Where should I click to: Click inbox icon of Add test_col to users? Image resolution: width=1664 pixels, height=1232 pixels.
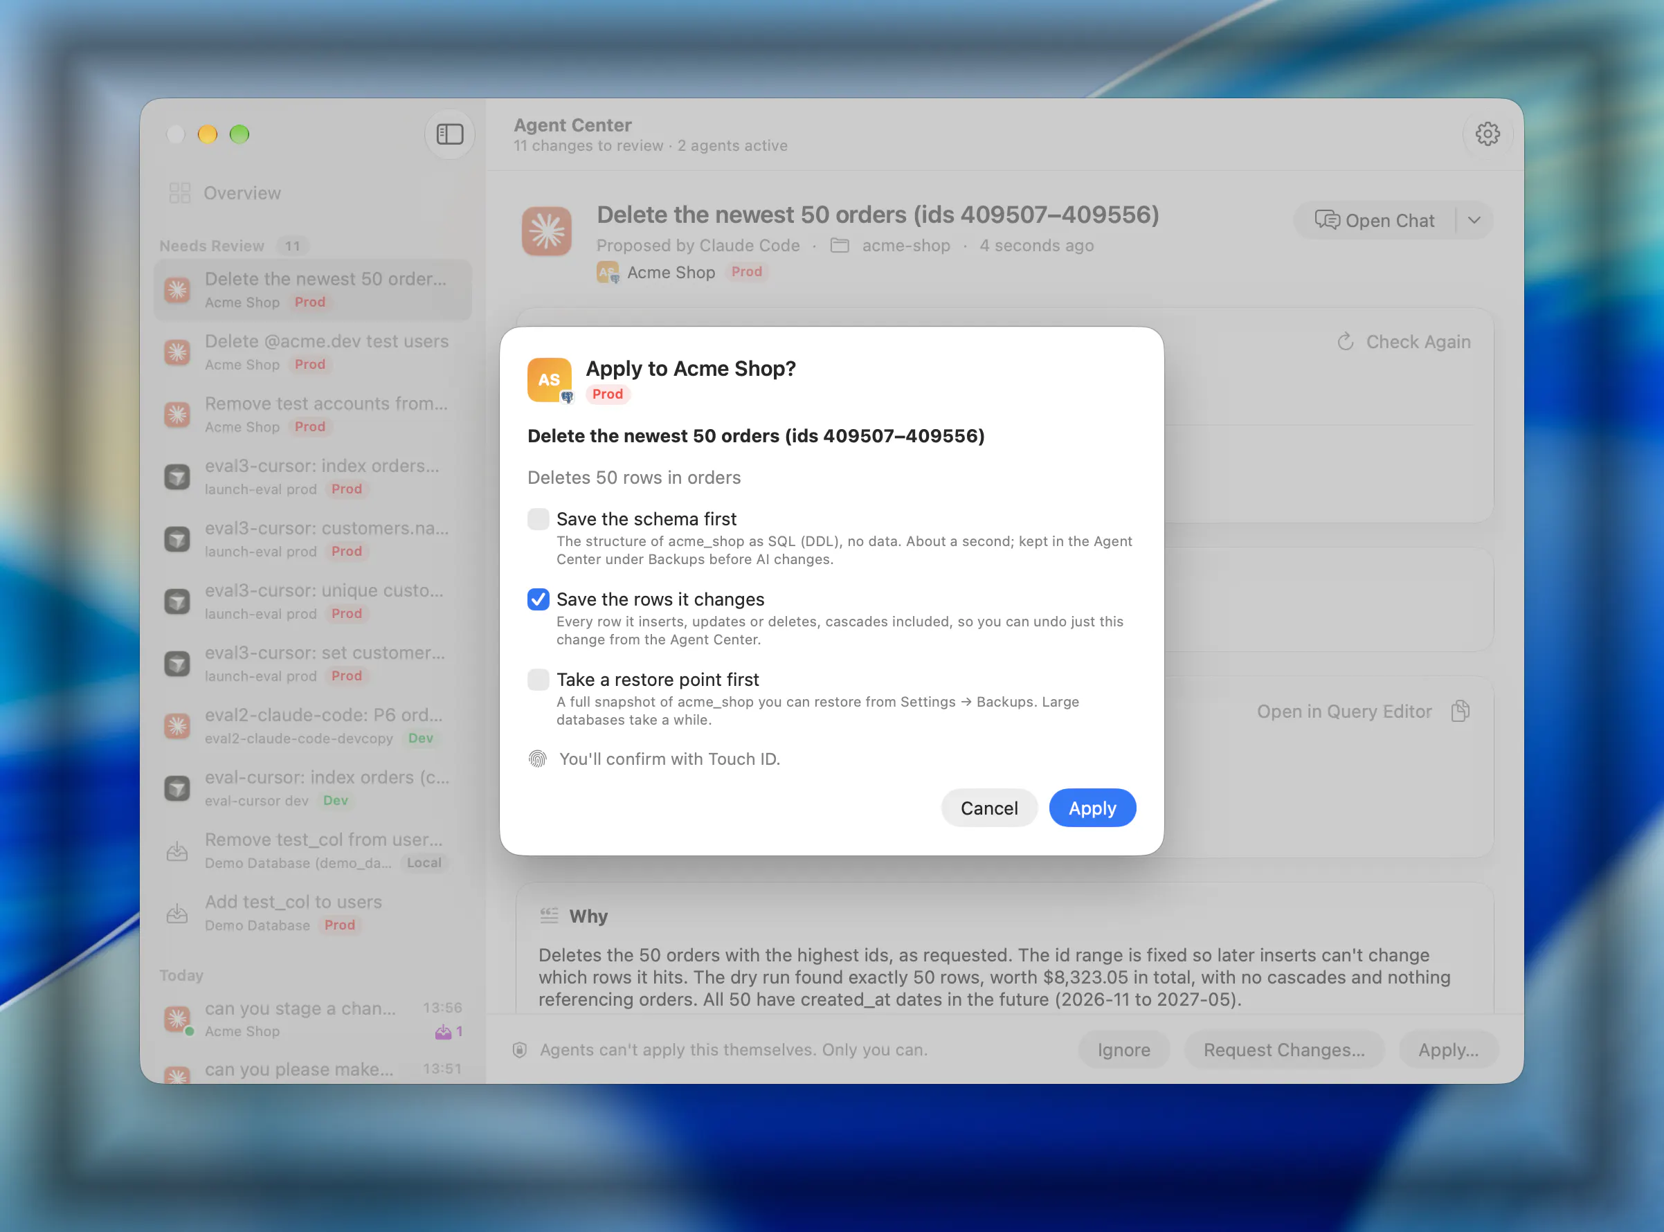[x=177, y=914]
